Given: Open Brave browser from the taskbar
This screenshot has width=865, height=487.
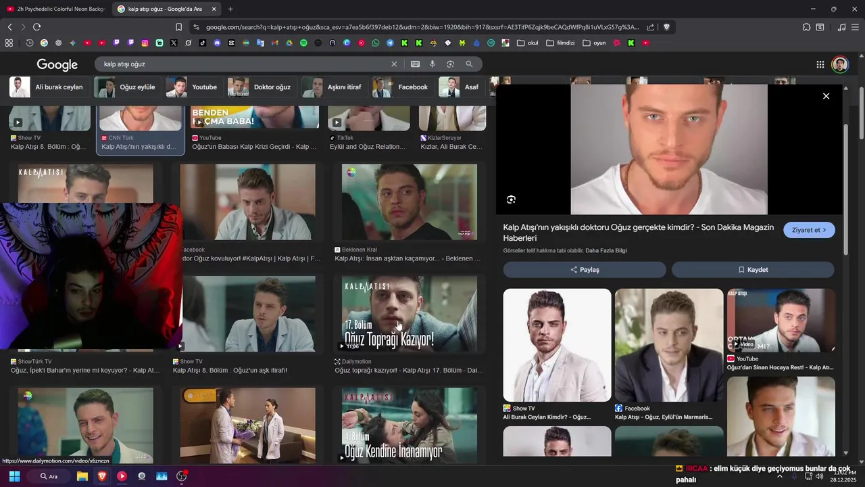Looking at the screenshot, I should (x=102, y=476).
